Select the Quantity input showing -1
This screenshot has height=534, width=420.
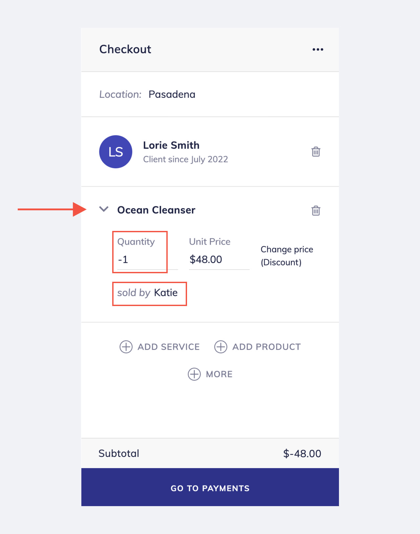[141, 259]
